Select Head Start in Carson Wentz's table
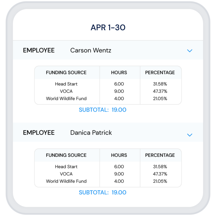This screenshot has height=216, width=216. (66, 84)
